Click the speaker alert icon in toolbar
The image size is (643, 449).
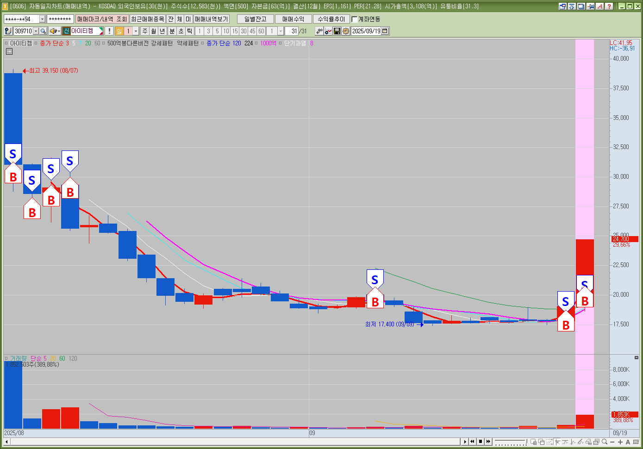coord(53,31)
